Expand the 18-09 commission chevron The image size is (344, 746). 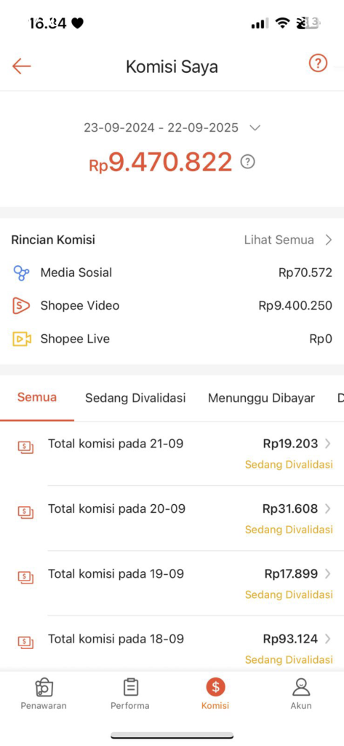[x=327, y=638]
